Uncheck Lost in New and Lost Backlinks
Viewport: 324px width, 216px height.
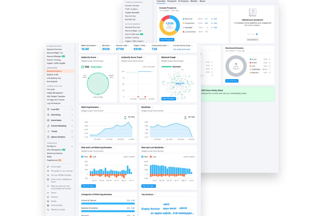point(151,157)
